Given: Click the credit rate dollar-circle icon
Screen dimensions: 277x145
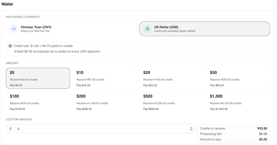Looking at the screenshot, I should [10, 46].
